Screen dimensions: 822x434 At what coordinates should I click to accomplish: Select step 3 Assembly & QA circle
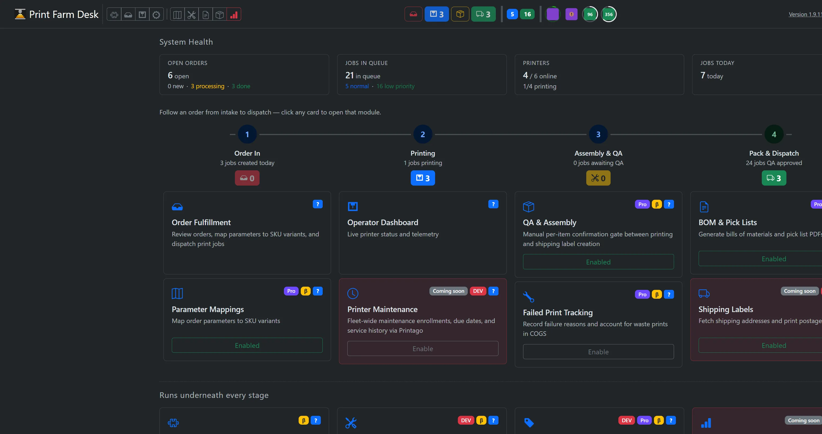598,134
